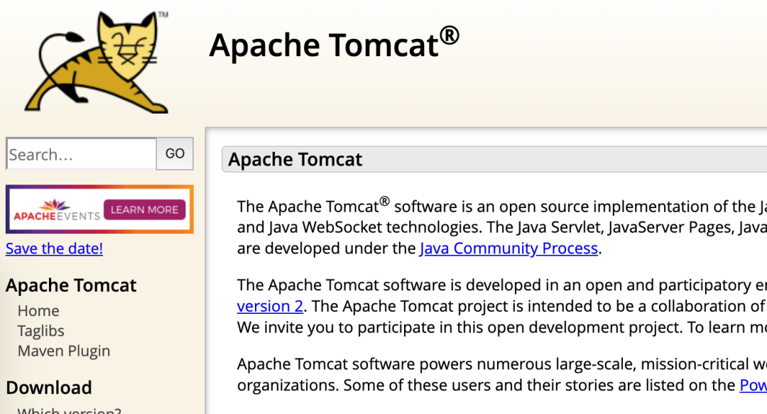Click the large Apache Tomcat page title
The height and width of the screenshot is (414, 767).
[x=325, y=45]
